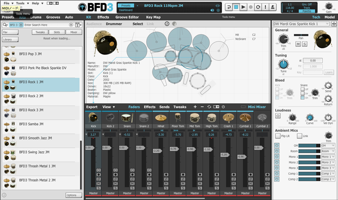The width and height of the screenshot is (338, 200).
Task: Click the refresh arrows icon in mixer toolbar
Action: 209,107
